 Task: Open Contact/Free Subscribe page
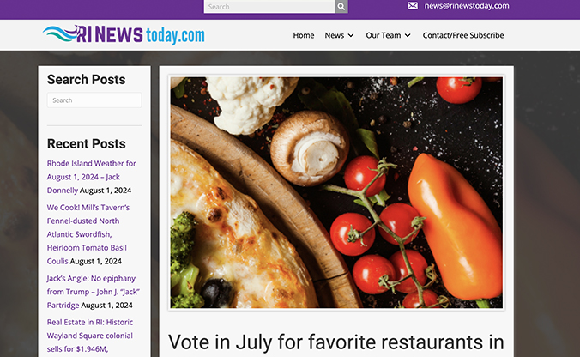point(463,35)
